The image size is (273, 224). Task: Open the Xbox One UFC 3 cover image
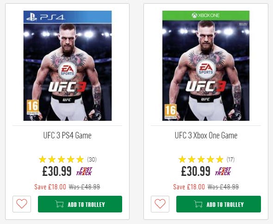[x=206, y=66]
